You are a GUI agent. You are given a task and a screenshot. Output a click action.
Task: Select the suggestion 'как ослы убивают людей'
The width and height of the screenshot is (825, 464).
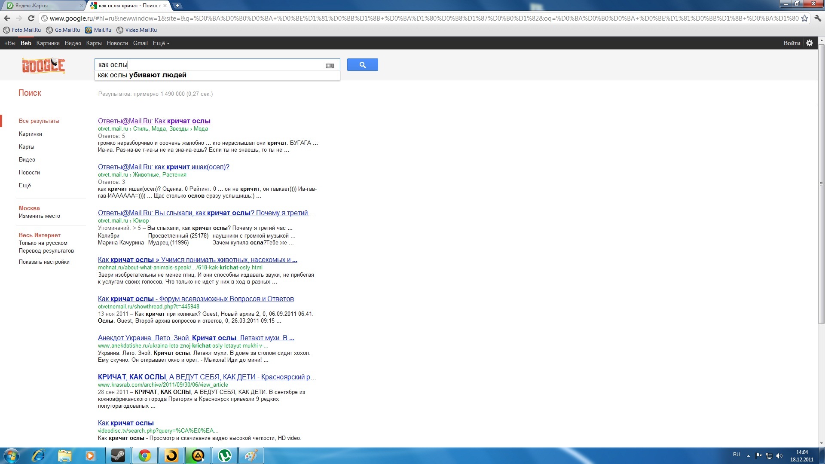[x=142, y=75]
